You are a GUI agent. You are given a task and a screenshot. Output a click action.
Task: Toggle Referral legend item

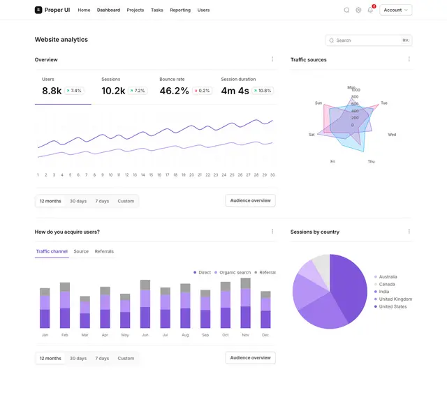click(x=265, y=273)
